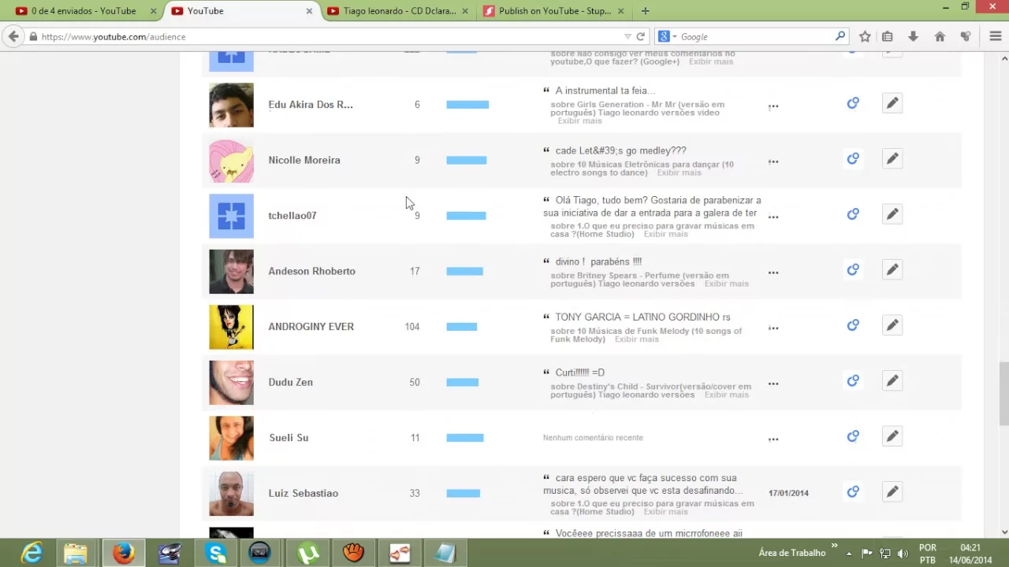Click the number 104 for ANDROGINY EVER
Viewport: 1009px width, 567px height.
pos(412,326)
